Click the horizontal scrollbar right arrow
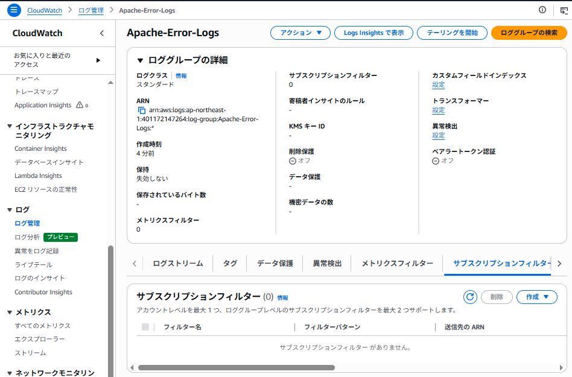The image size is (572, 377). (561, 367)
